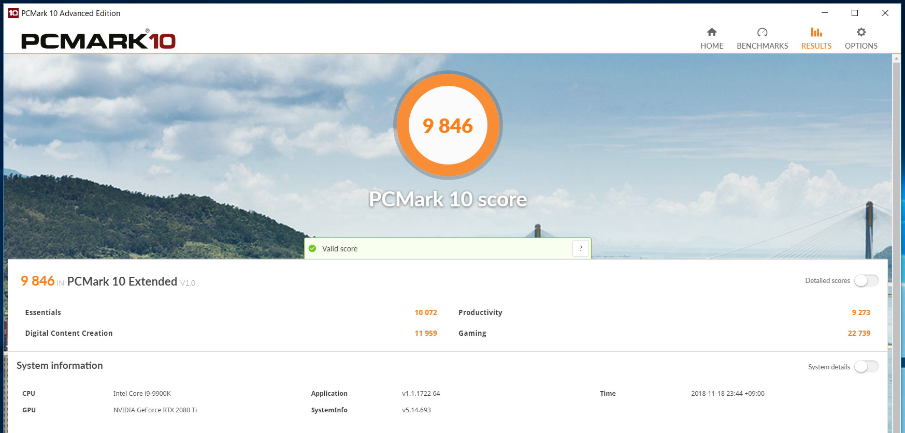
Task: Click the application version v1.1.1722 64
Action: (421, 394)
